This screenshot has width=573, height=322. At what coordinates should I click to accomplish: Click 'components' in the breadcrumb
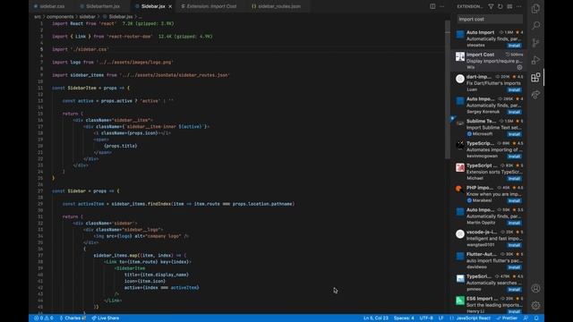click(60, 17)
